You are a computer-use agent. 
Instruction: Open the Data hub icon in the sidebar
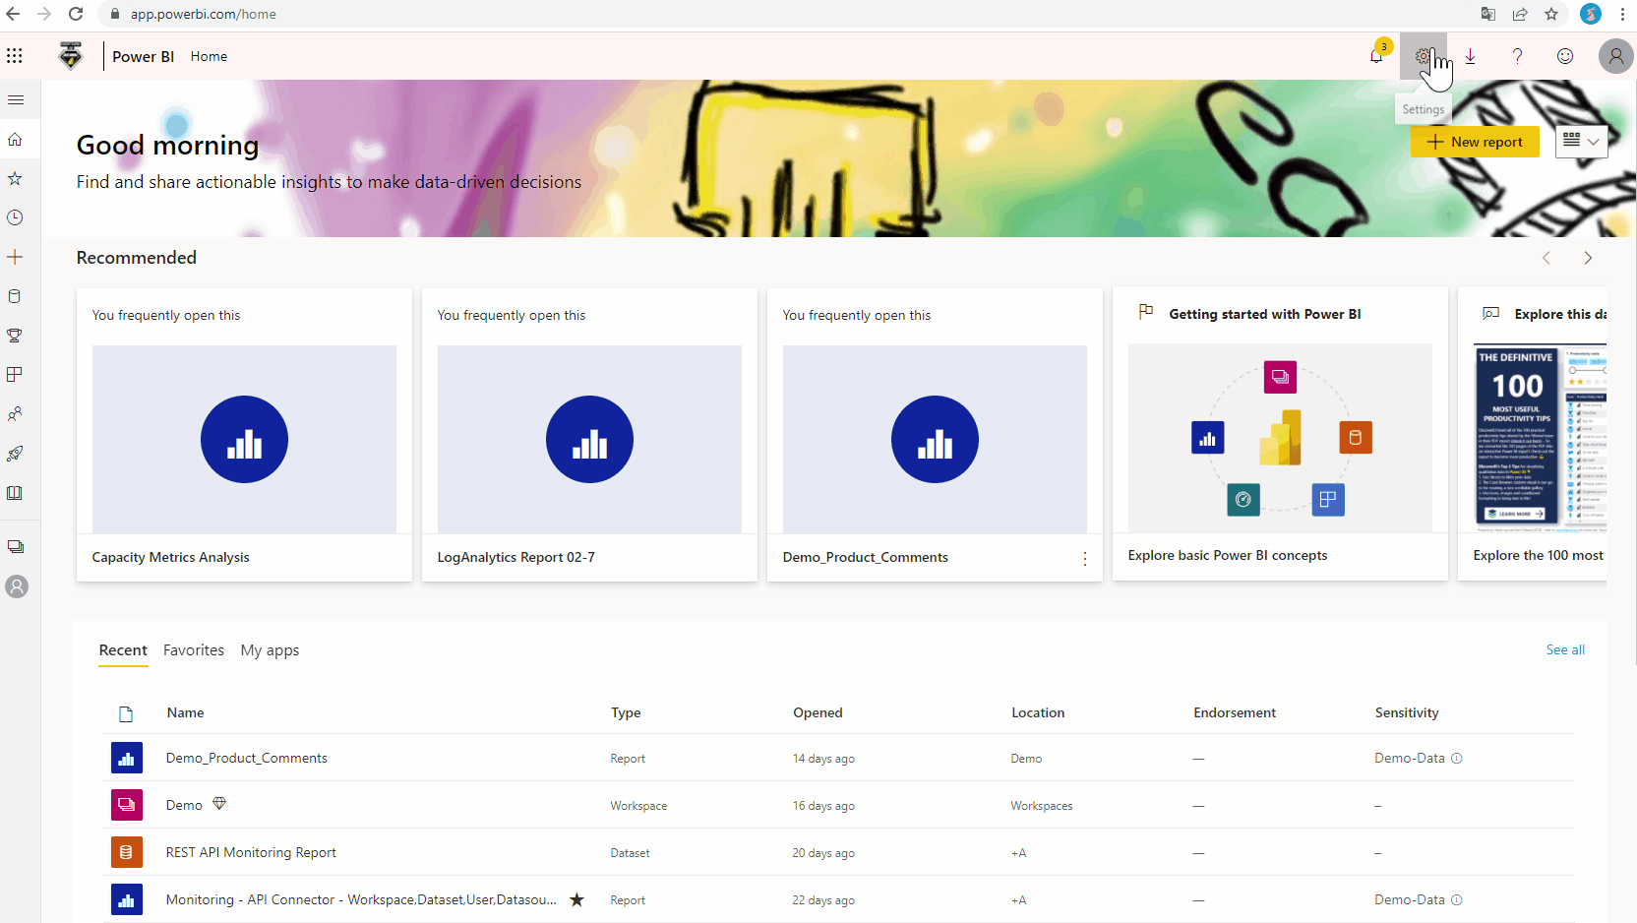pyautogui.click(x=15, y=296)
